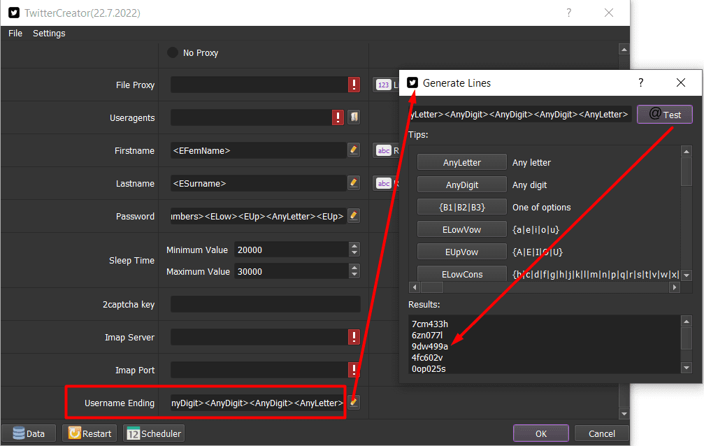The height and width of the screenshot is (446, 704).
Task: Click the Generate Lines dialog title icon
Action: click(412, 82)
